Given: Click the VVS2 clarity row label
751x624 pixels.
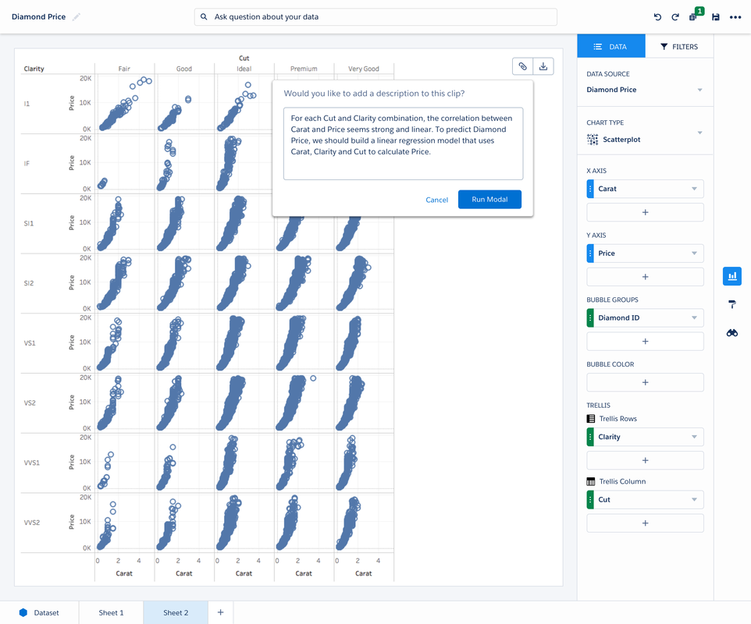Looking at the screenshot, I should point(32,523).
